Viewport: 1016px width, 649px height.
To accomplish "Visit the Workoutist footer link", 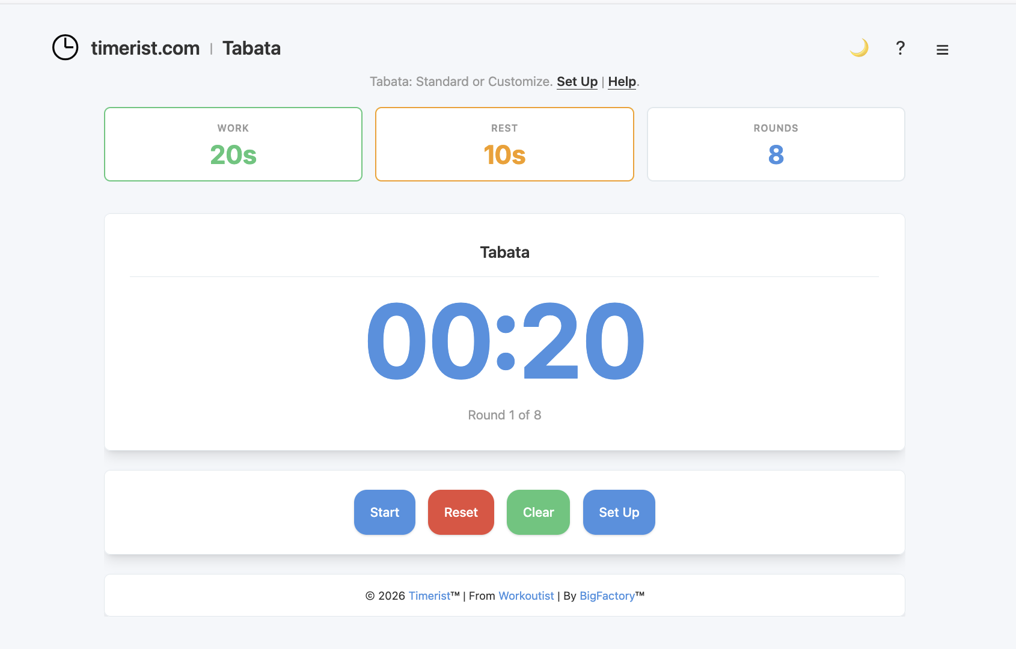I will pyautogui.click(x=526, y=596).
